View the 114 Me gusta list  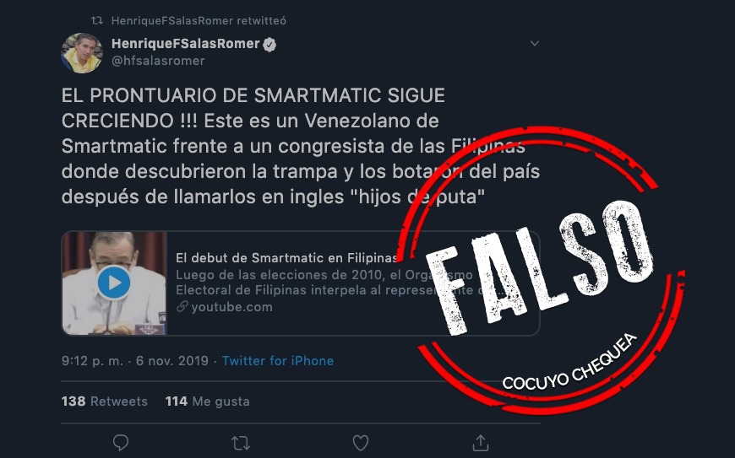[x=208, y=401]
